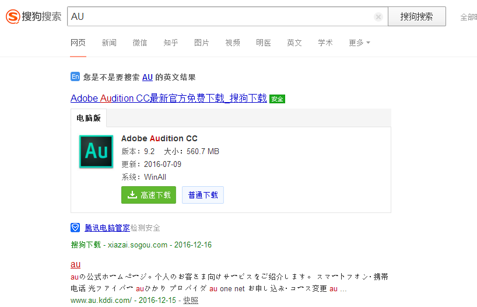Open Adobe Audition CC download result title
Viewport: 477px width, 307px height.
click(x=169, y=99)
